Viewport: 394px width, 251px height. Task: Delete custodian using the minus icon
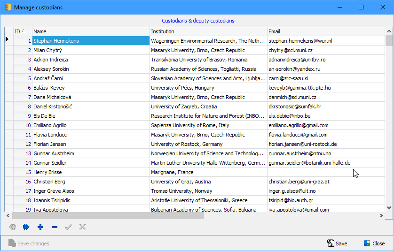55,227
